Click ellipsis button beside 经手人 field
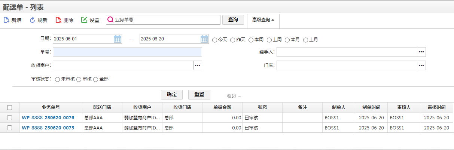Viewport: 454px width, 150px height. [x=421, y=52]
